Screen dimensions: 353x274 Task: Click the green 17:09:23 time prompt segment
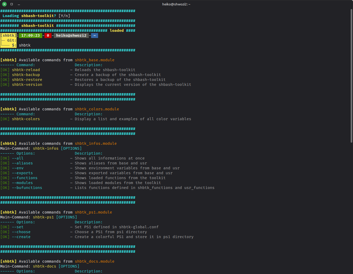tap(31, 35)
